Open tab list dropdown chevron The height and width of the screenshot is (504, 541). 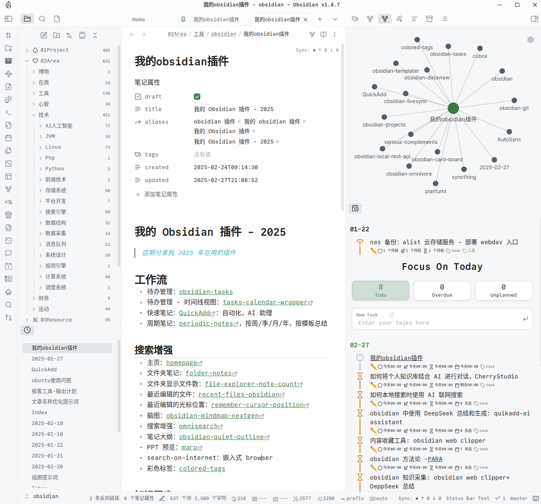point(335,19)
